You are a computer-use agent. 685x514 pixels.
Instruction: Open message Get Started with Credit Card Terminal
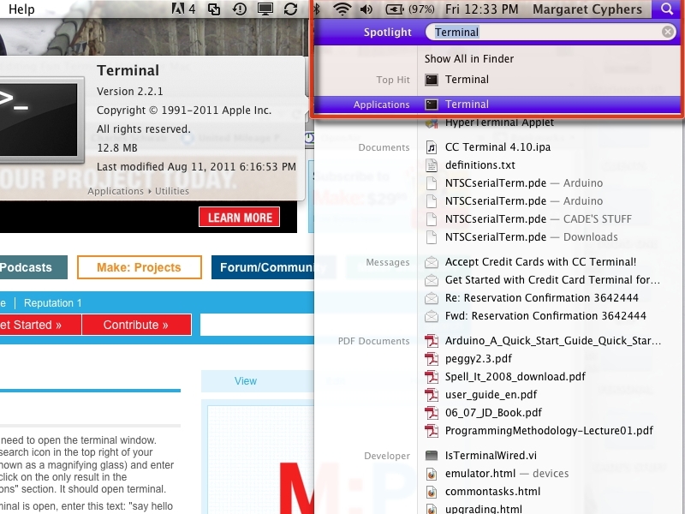pos(552,280)
